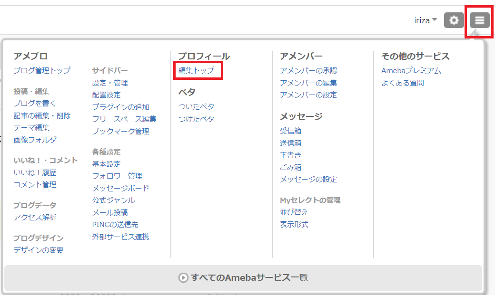
Task: Open PINGの送信先
Action: (x=115, y=225)
